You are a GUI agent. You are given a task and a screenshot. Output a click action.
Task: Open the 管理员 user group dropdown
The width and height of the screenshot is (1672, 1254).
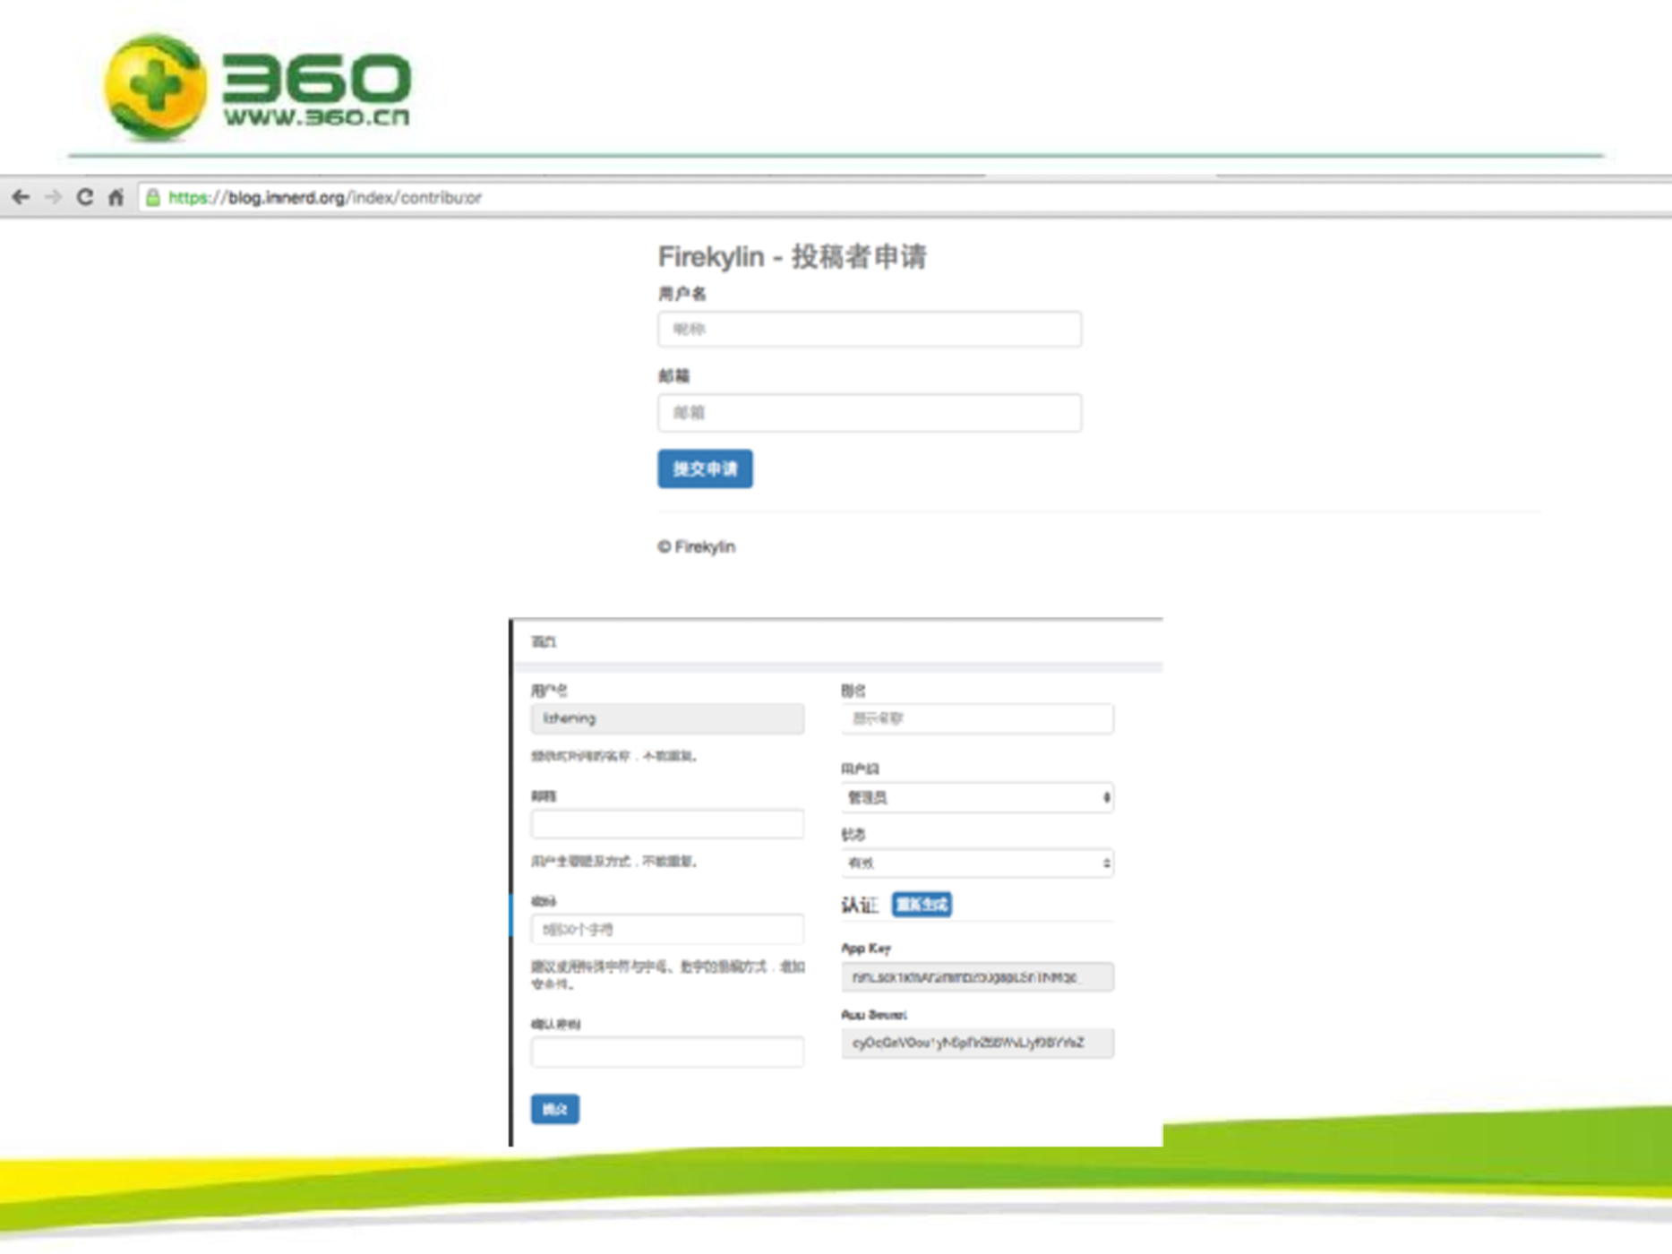click(x=976, y=797)
